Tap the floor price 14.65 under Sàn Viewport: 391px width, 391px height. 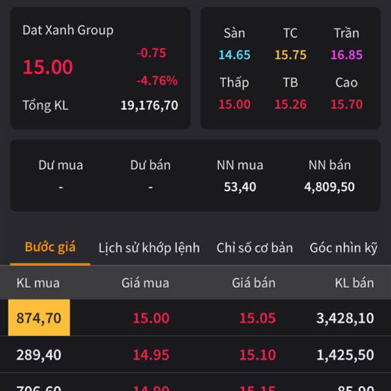coord(235,55)
